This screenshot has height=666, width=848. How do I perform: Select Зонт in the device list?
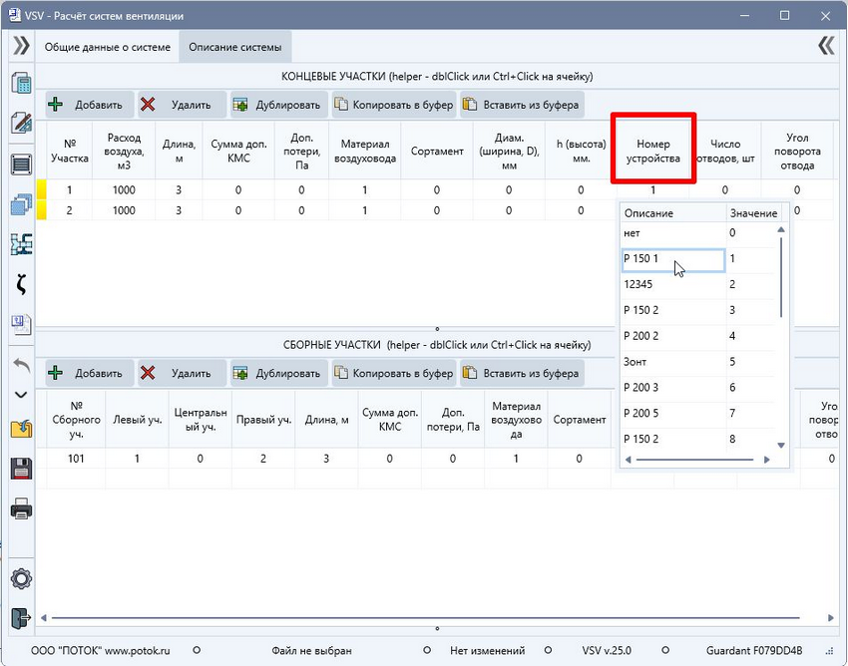tap(672, 362)
